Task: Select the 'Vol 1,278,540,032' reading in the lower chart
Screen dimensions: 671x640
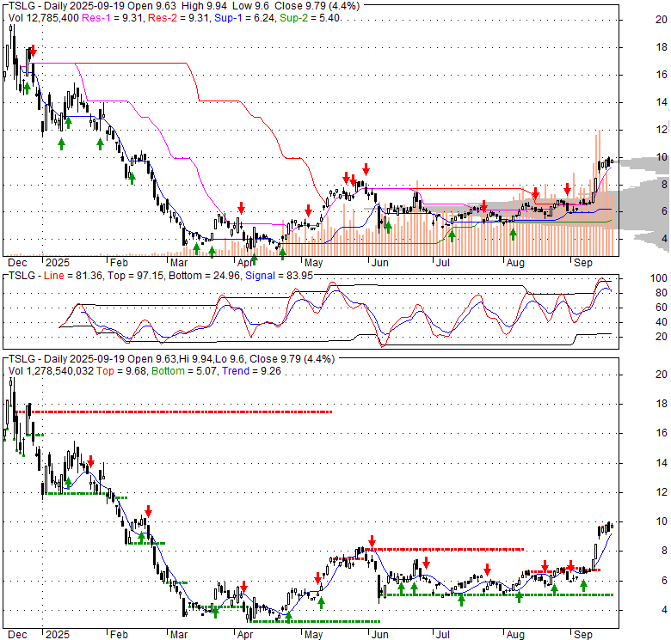Action: 51,371
